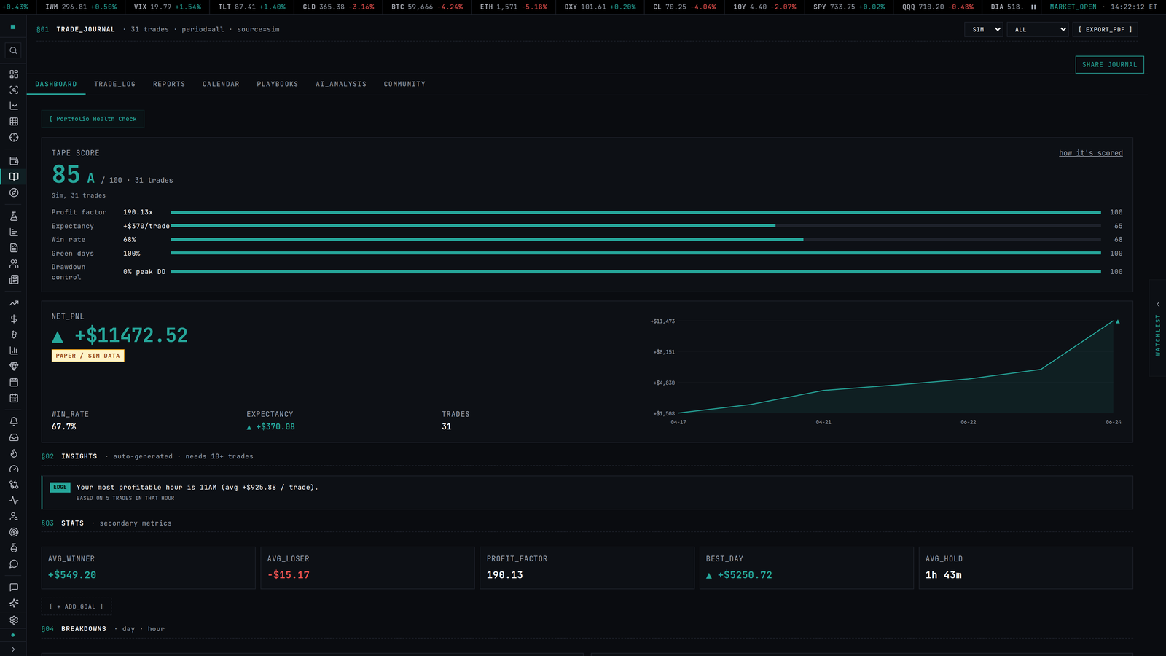Image resolution: width=1166 pixels, height=656 pixels.
Task: Open the crosshair target icon
Action: (x=13, y=138)
